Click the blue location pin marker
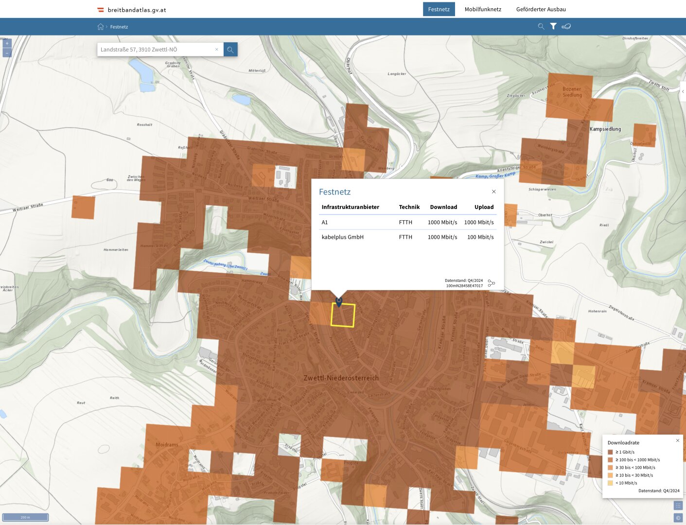The height and width of the screenshot is (525, 686). coord(339,302)
